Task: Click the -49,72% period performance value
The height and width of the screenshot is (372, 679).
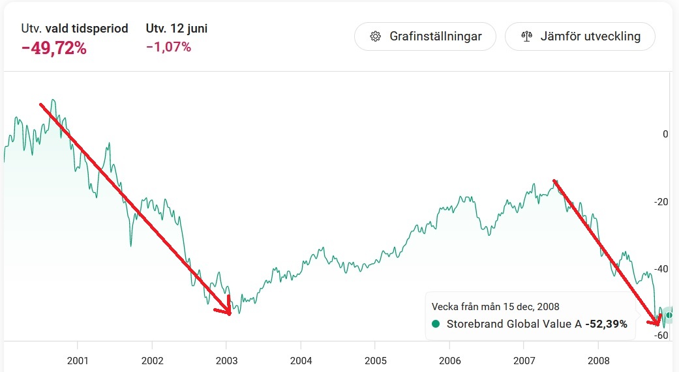Action: 53,48
